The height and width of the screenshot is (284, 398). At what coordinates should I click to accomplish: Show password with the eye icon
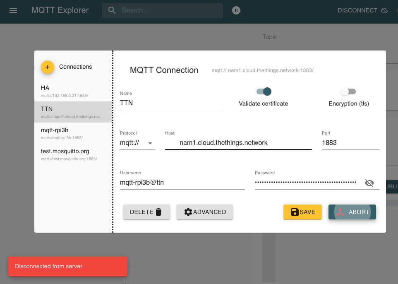(369, 183)
